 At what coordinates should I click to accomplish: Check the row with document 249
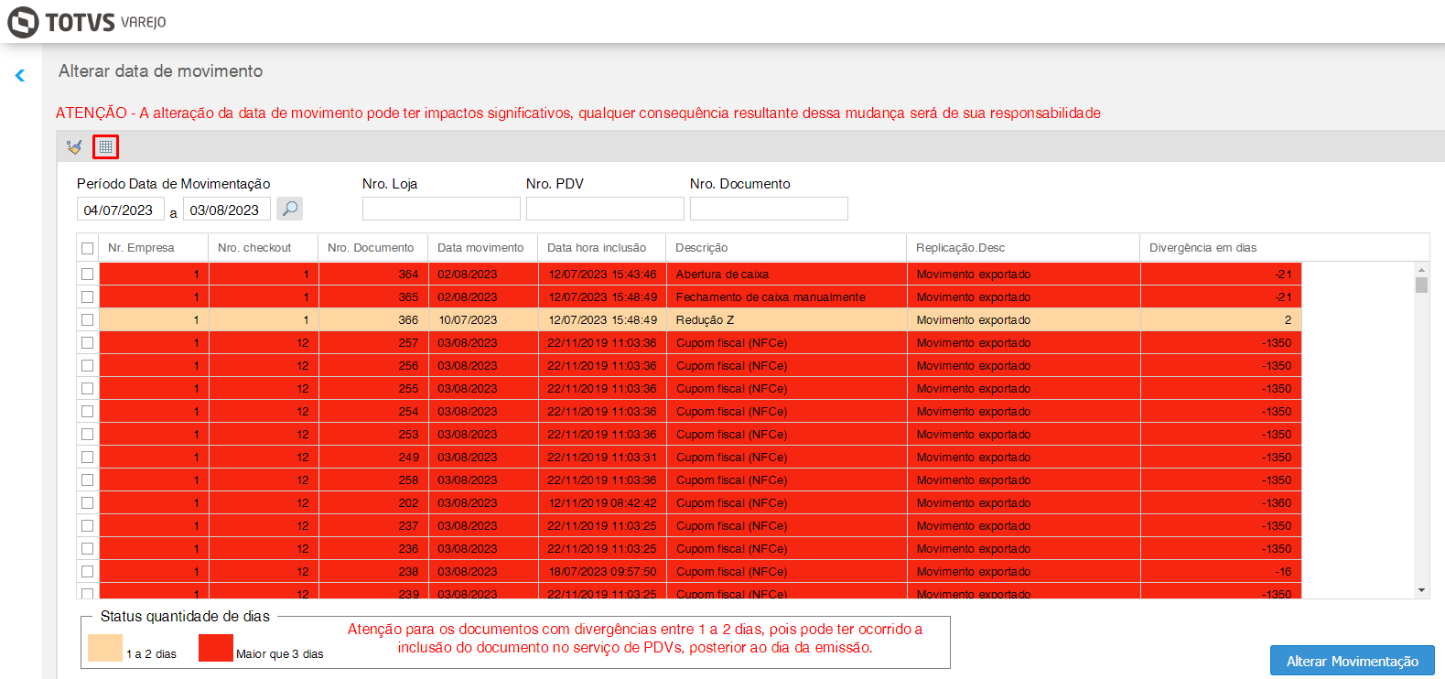pyautogui.click(x=87, y=457)
